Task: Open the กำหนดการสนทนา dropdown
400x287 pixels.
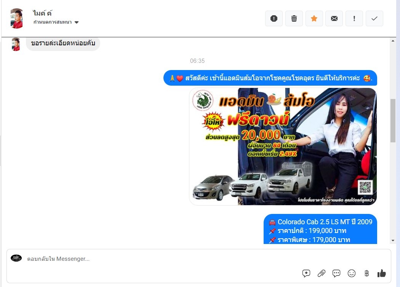Action: pyautogui.click(x=56, y=22)
